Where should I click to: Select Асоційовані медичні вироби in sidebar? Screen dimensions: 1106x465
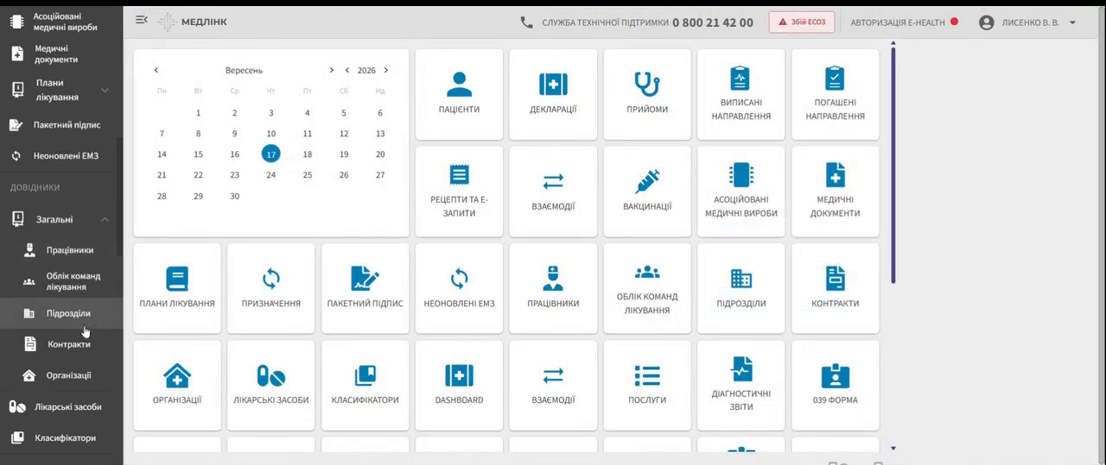(x=60, y=22)
